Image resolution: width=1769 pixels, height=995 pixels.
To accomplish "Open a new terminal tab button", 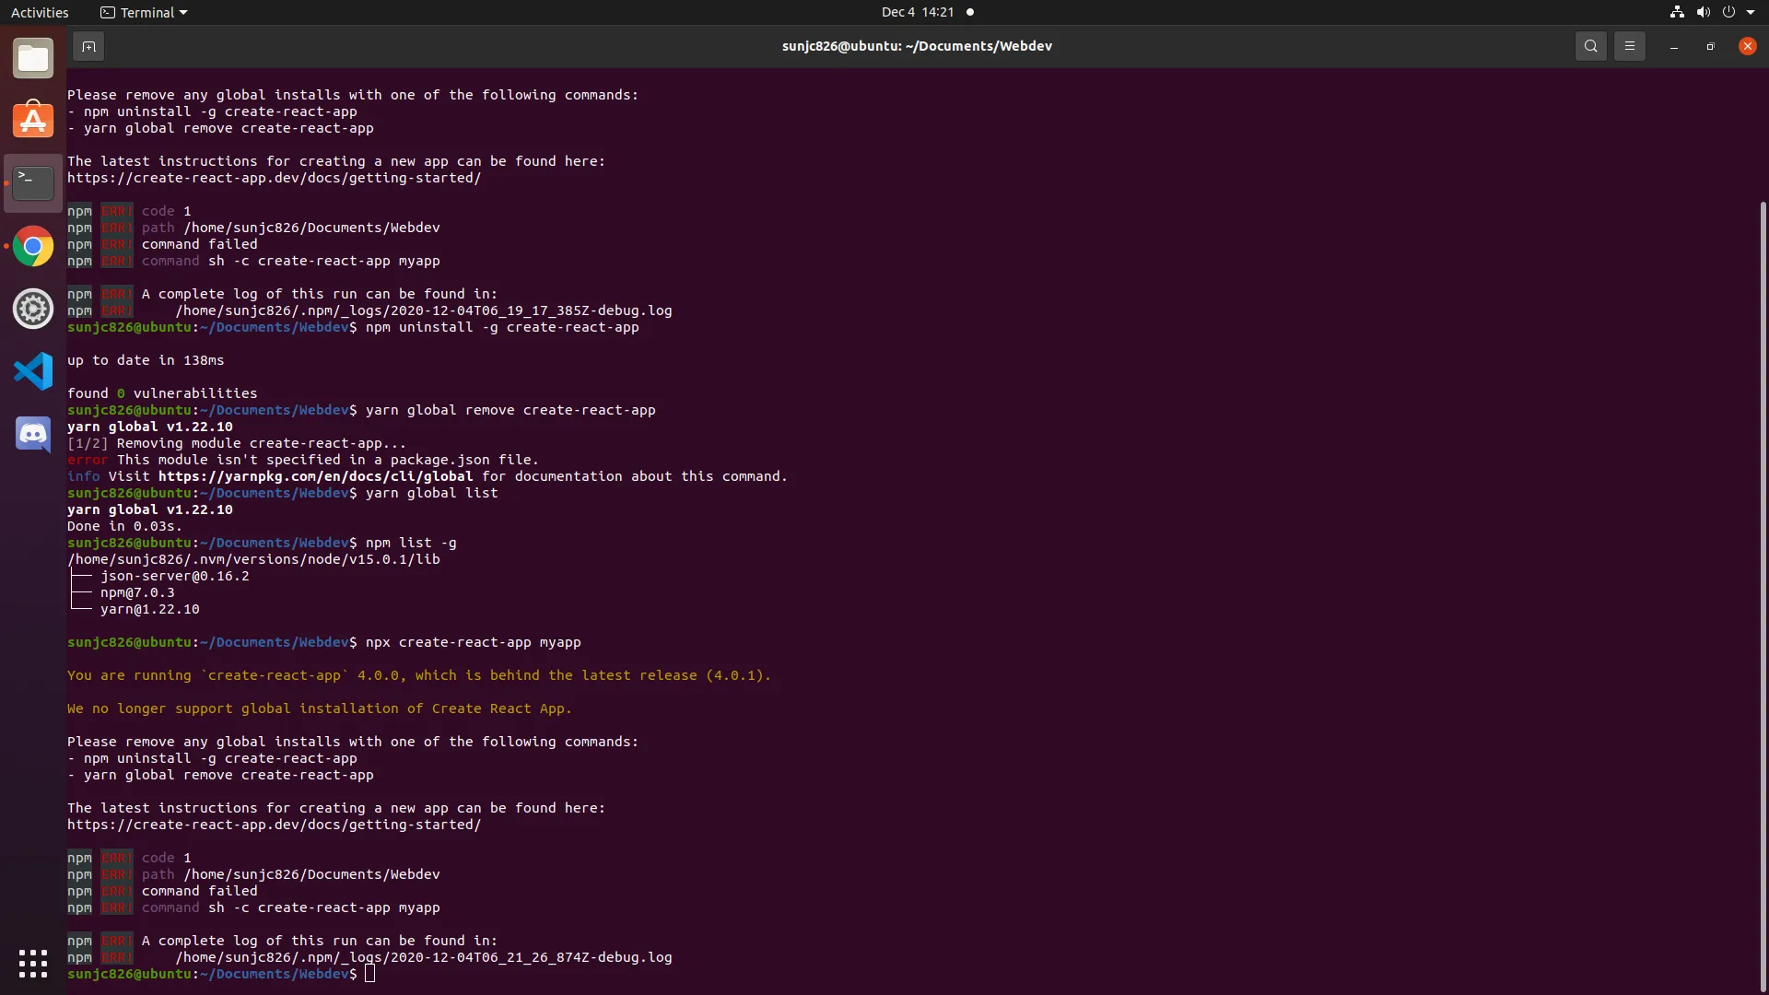I will [88, 46].
